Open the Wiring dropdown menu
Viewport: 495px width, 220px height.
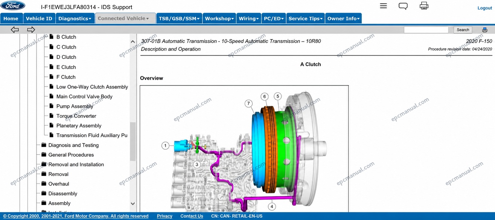coord(249,18)
